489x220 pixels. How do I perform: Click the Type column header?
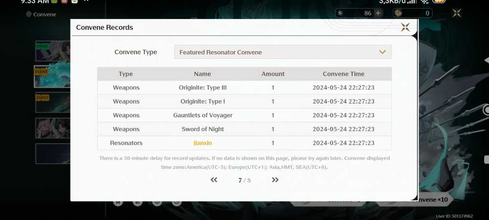[x=126, y=74]
